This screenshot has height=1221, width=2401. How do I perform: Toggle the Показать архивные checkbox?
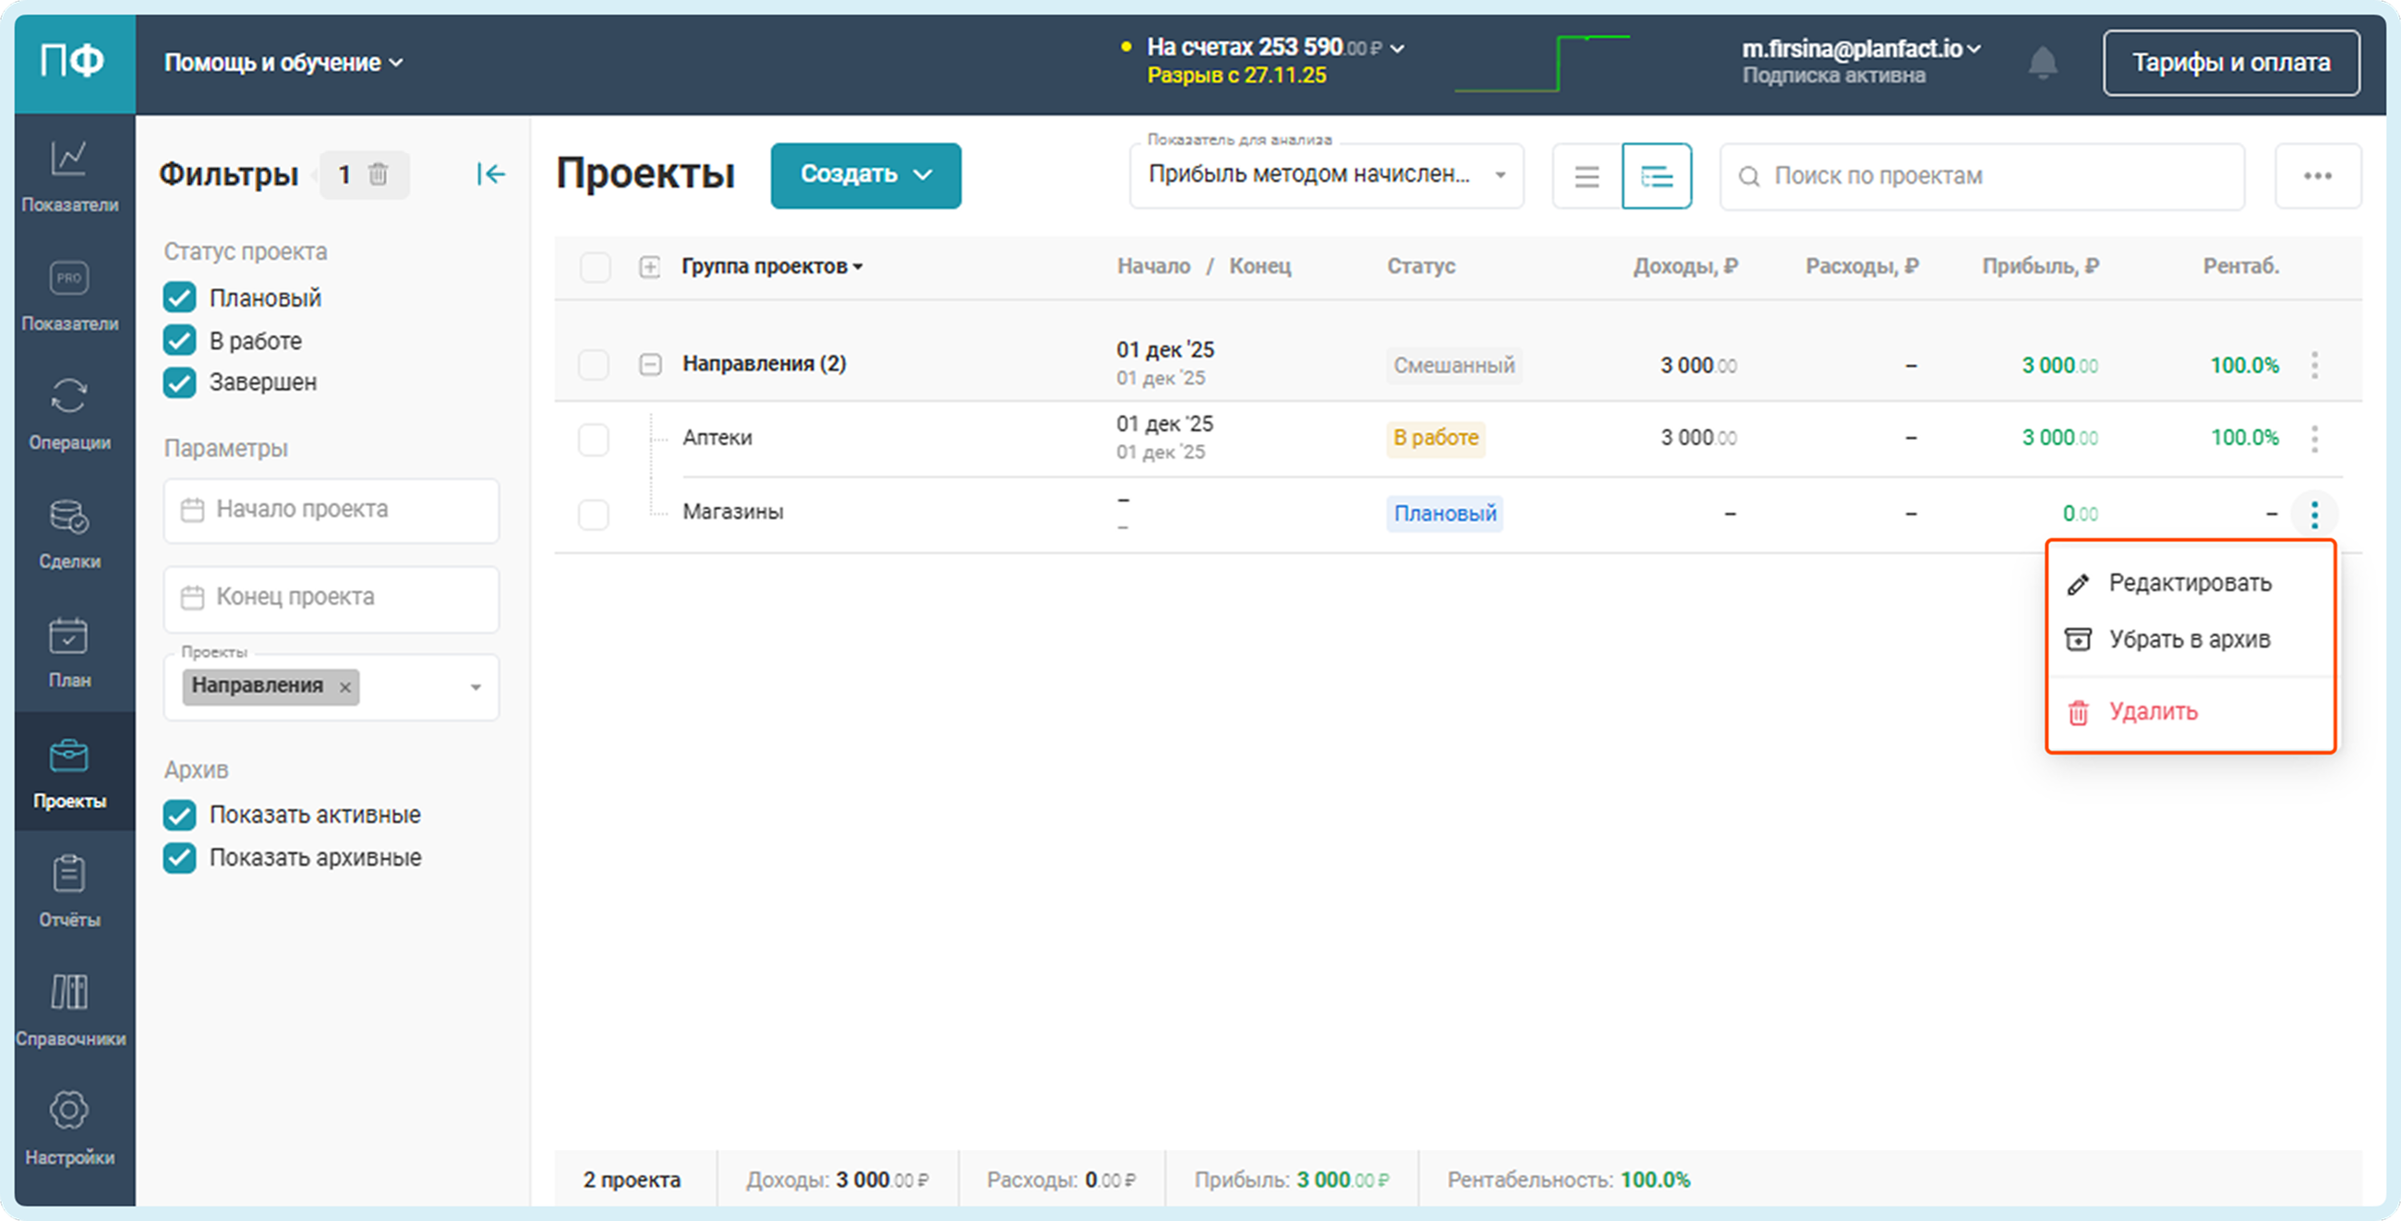coord(180,857)
